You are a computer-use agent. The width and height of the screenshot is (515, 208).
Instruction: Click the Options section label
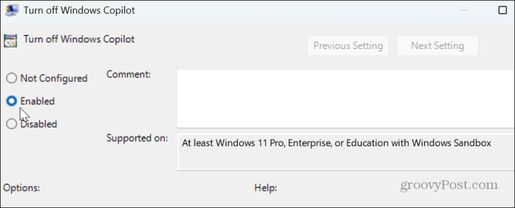21,188
